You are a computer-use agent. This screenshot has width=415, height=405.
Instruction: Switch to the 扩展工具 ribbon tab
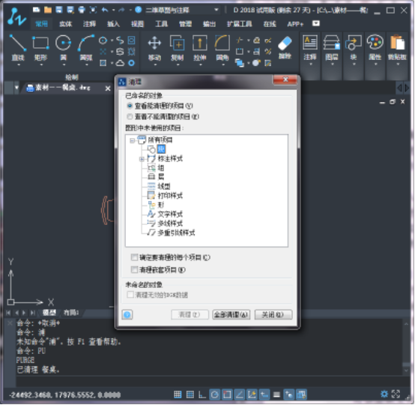click(x=239, y=24)
